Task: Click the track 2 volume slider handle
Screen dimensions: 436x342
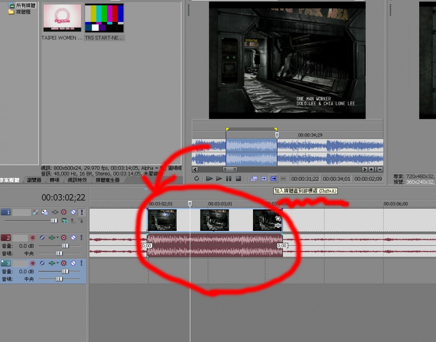Action: tap(65, 245)
